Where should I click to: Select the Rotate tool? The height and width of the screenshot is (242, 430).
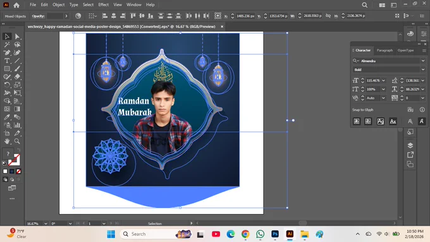tap(7, 85)
